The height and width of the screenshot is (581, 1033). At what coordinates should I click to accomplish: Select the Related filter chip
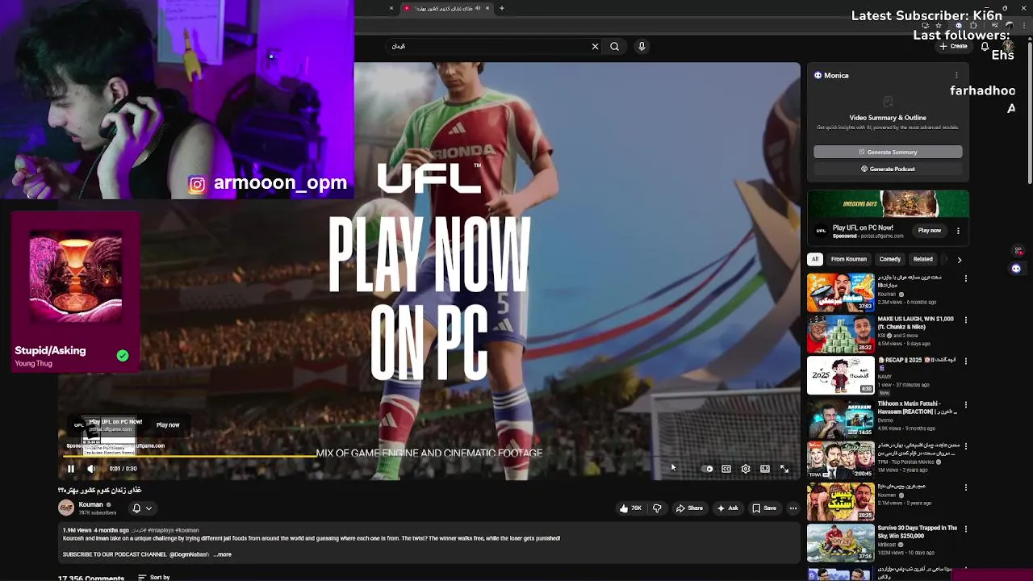(x=922, y=260)
